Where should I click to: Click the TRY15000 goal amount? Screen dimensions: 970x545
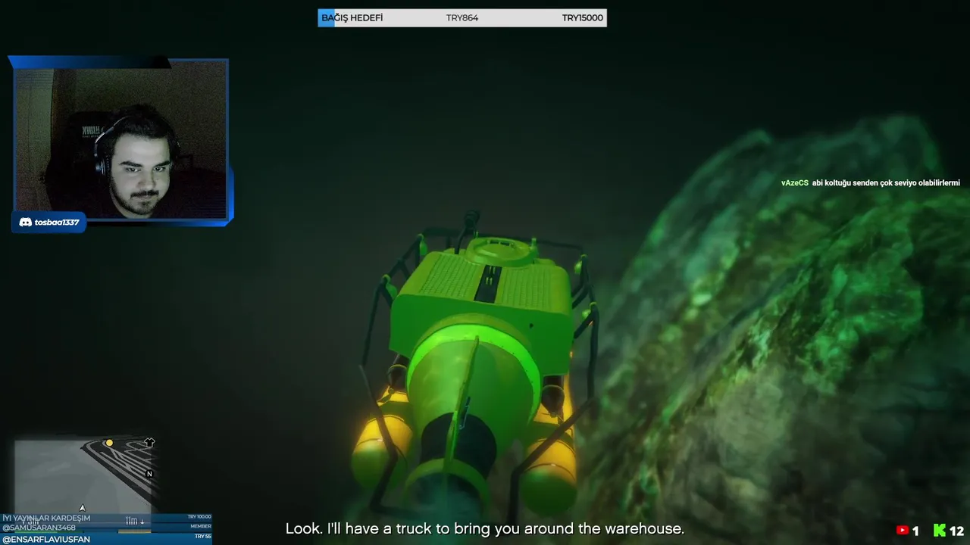(583, 17)
